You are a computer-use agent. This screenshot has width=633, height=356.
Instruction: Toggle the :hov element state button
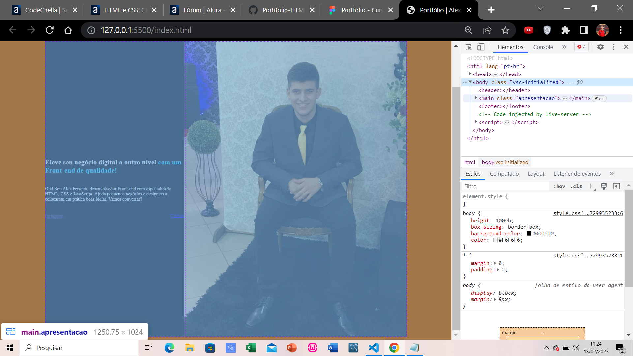coord(559,186)
